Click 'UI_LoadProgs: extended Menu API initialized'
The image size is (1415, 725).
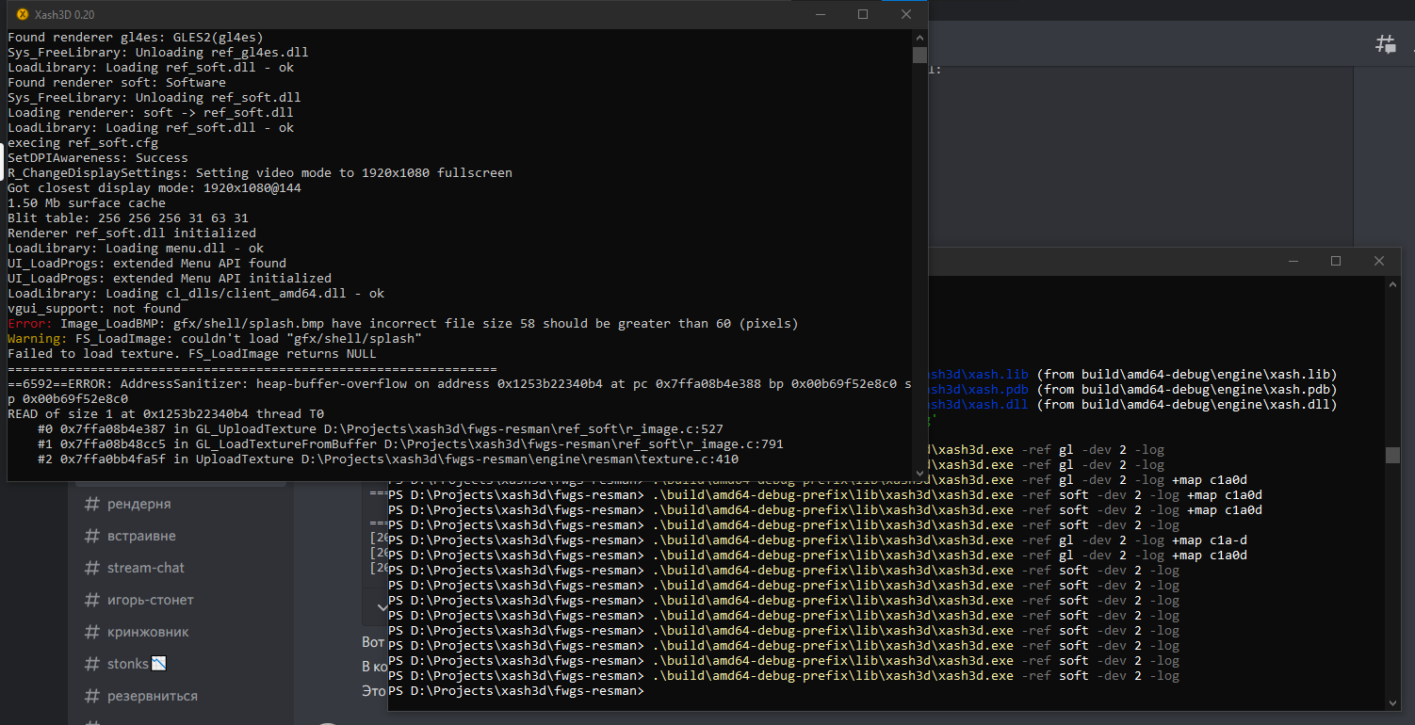click(169, 278)
